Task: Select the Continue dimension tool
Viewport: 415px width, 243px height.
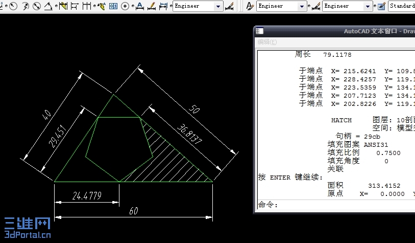Action: pyautogui.click(x=86, y=6)
